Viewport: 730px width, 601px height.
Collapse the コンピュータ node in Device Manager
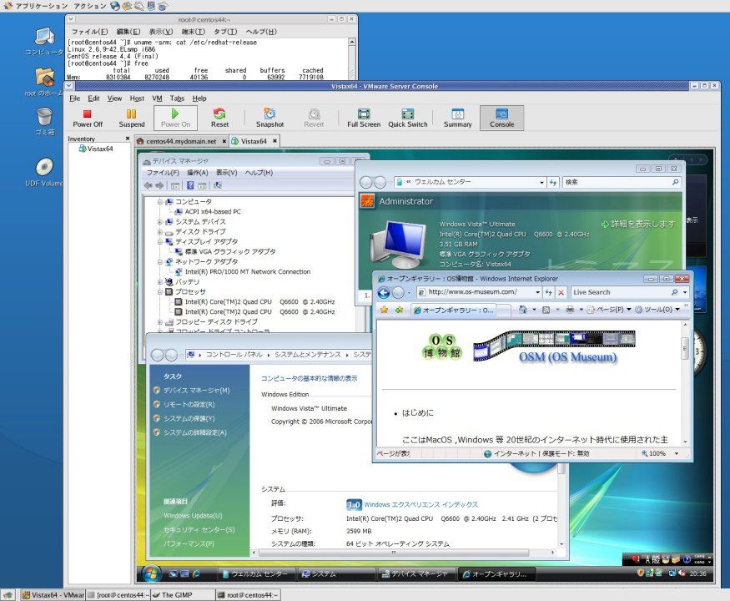pos(159,202)
